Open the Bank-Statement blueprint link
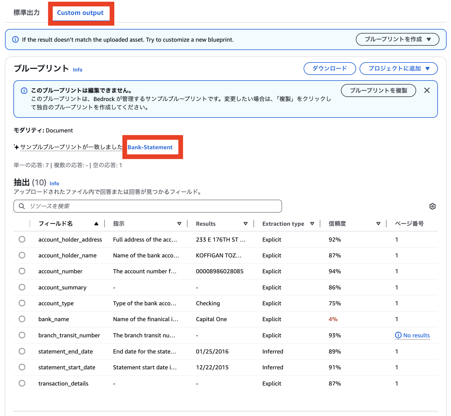Viewport: 451px width, 416px height. (150, 147)
